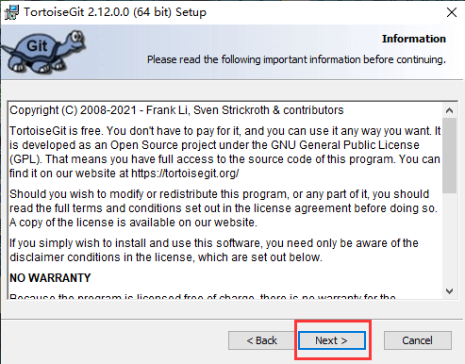
Task: Click the scrollbar down arrow
Action: [449, 291]
